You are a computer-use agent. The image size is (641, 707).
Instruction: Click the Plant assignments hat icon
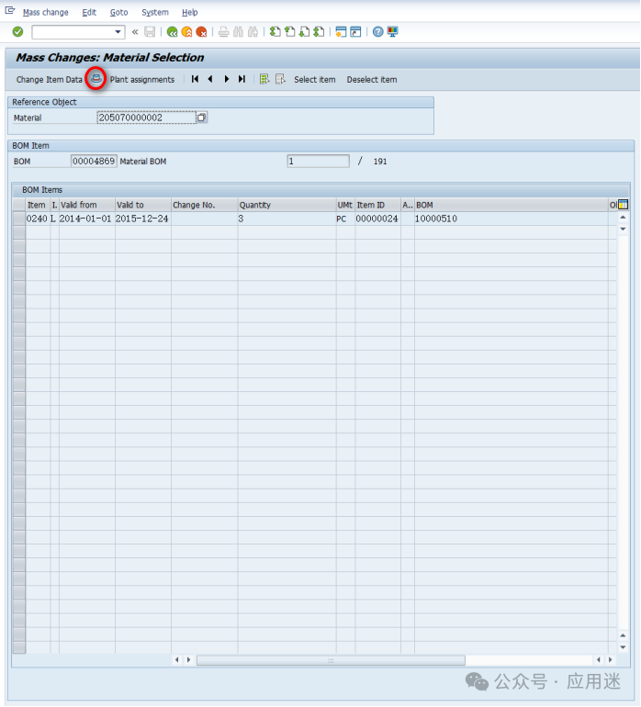[x=96, y=79]
